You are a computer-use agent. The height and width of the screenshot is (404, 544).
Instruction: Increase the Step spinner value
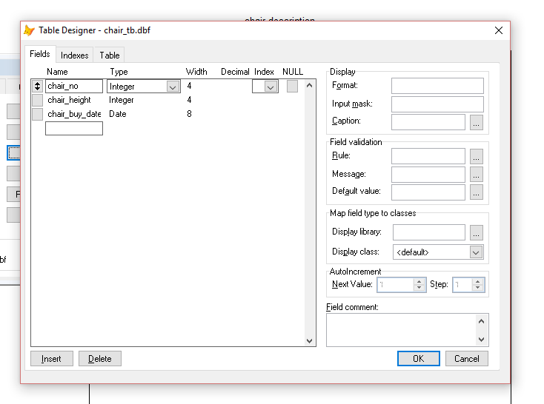coord(478,282)
